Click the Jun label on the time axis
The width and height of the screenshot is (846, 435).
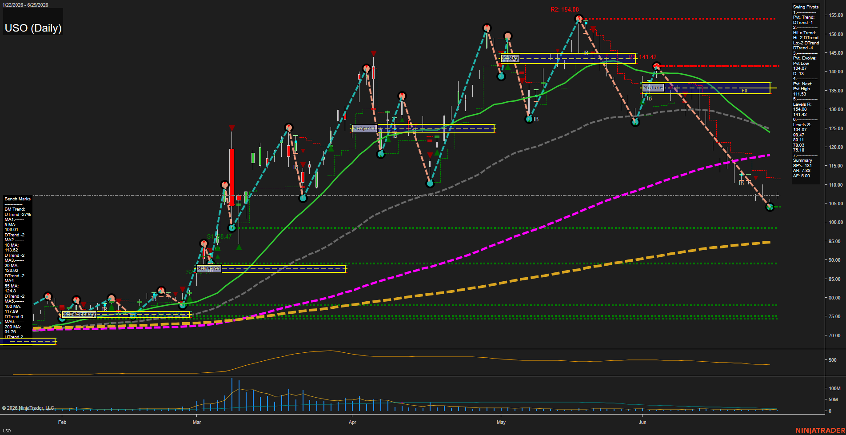pyautogui.click(x=642, y=422)
